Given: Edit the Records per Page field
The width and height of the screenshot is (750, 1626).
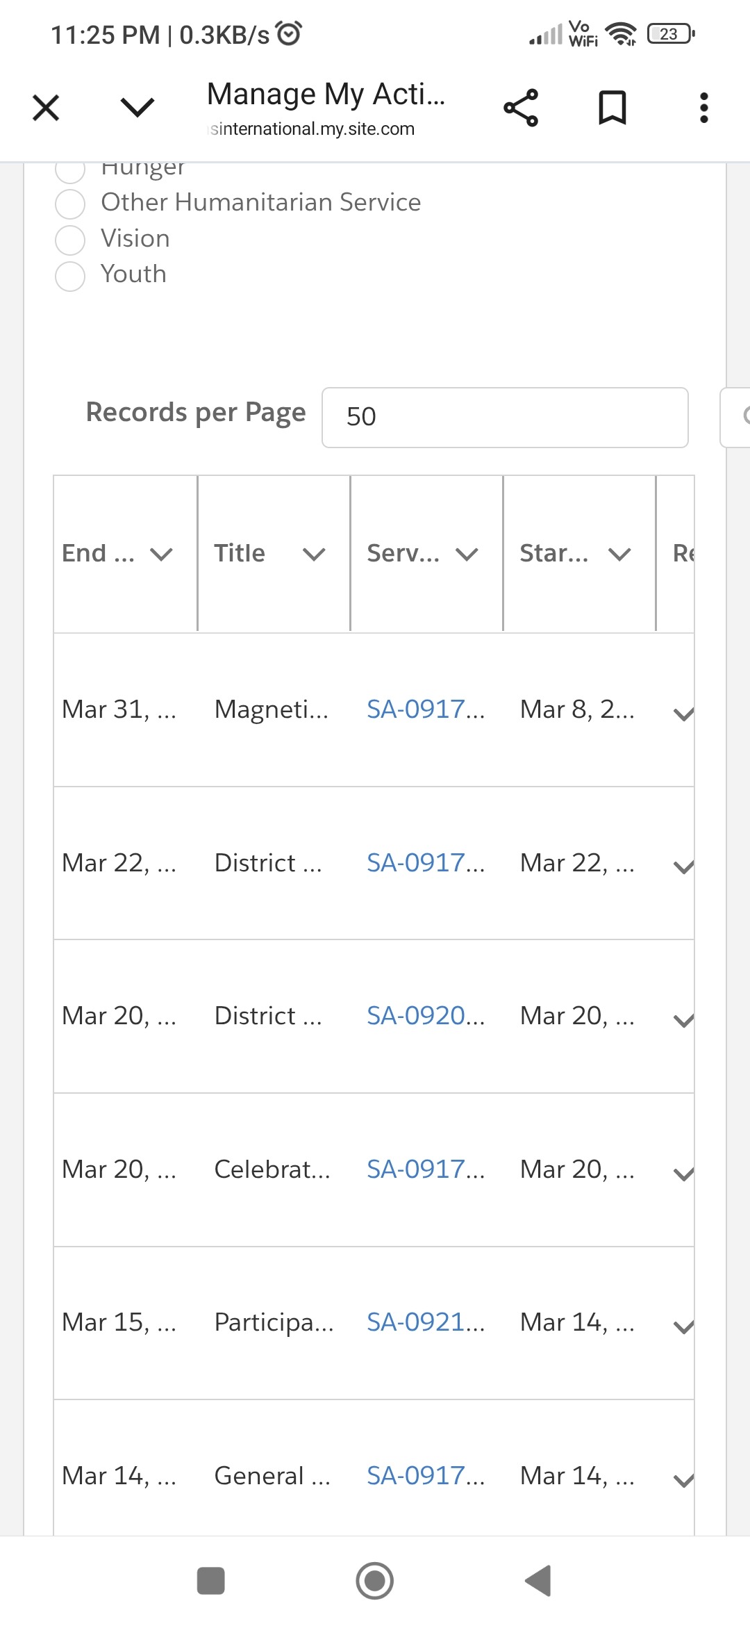Looking at the screenshot, I should tap(504, 417).
